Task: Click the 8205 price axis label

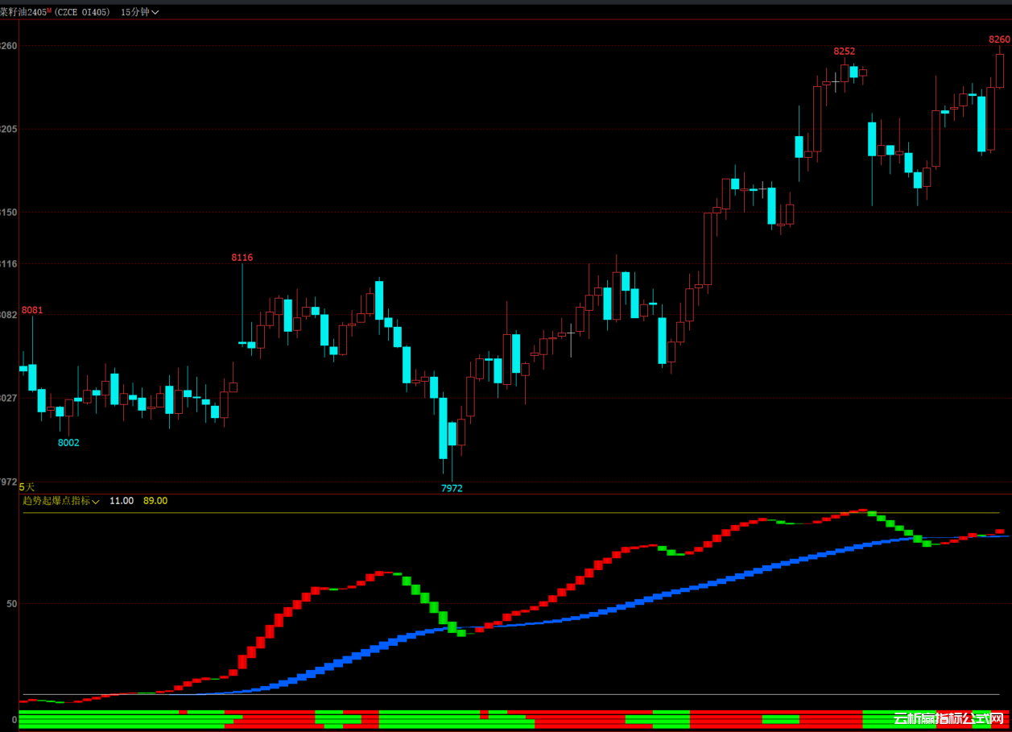Action: pos(8,129)
